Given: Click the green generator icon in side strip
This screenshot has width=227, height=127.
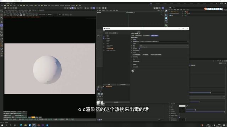Looking at the screenshot, I should tap(166, 25).
